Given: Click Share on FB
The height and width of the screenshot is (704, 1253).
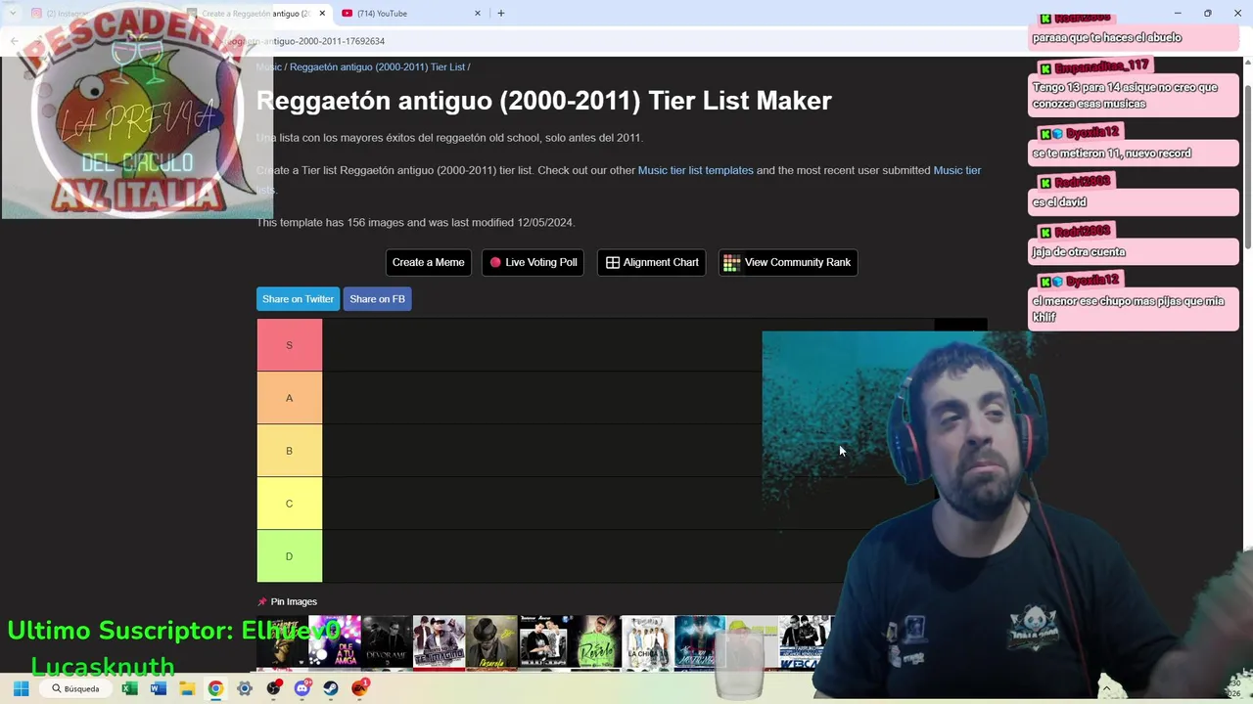Looking at the screenshot, I should click(x=377, y=299).
